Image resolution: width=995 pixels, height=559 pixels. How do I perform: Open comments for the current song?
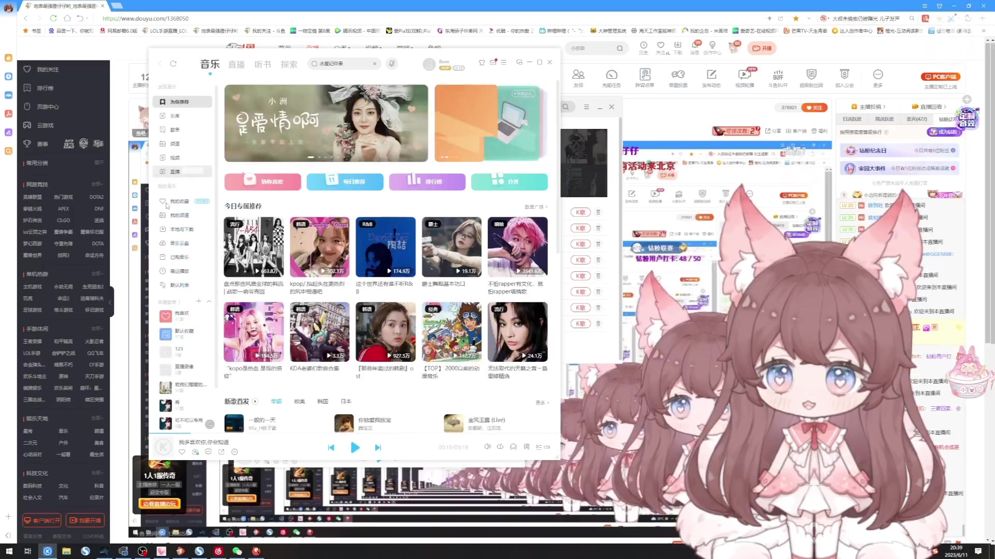208,452
